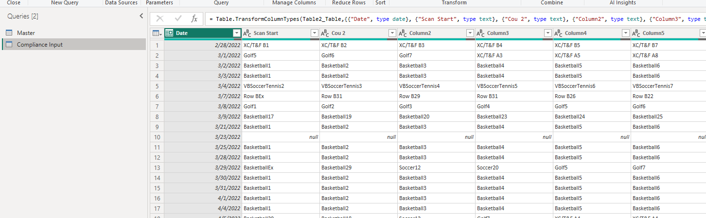The width and height of the screenshot is (706, 218).
Task: Click the cell Golf4 in row 7
Action: (514, 106)
